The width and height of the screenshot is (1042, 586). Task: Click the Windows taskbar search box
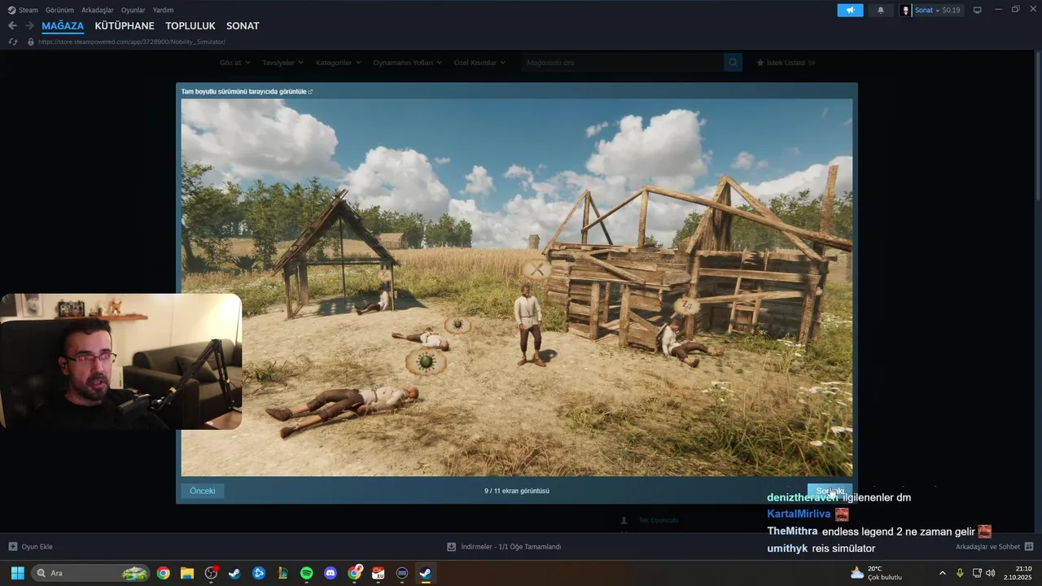coord(90,573)
